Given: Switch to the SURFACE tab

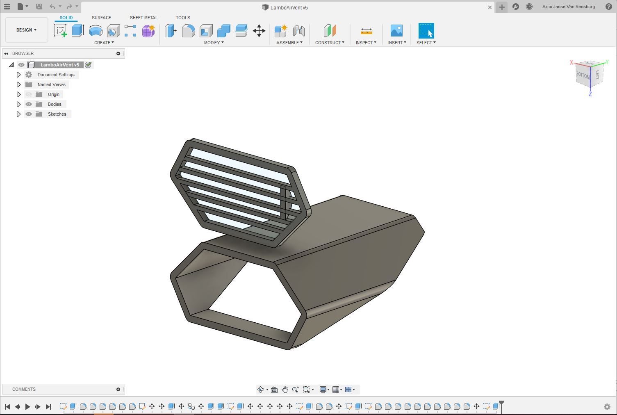Looking at the screenshot, I should 101,18.
